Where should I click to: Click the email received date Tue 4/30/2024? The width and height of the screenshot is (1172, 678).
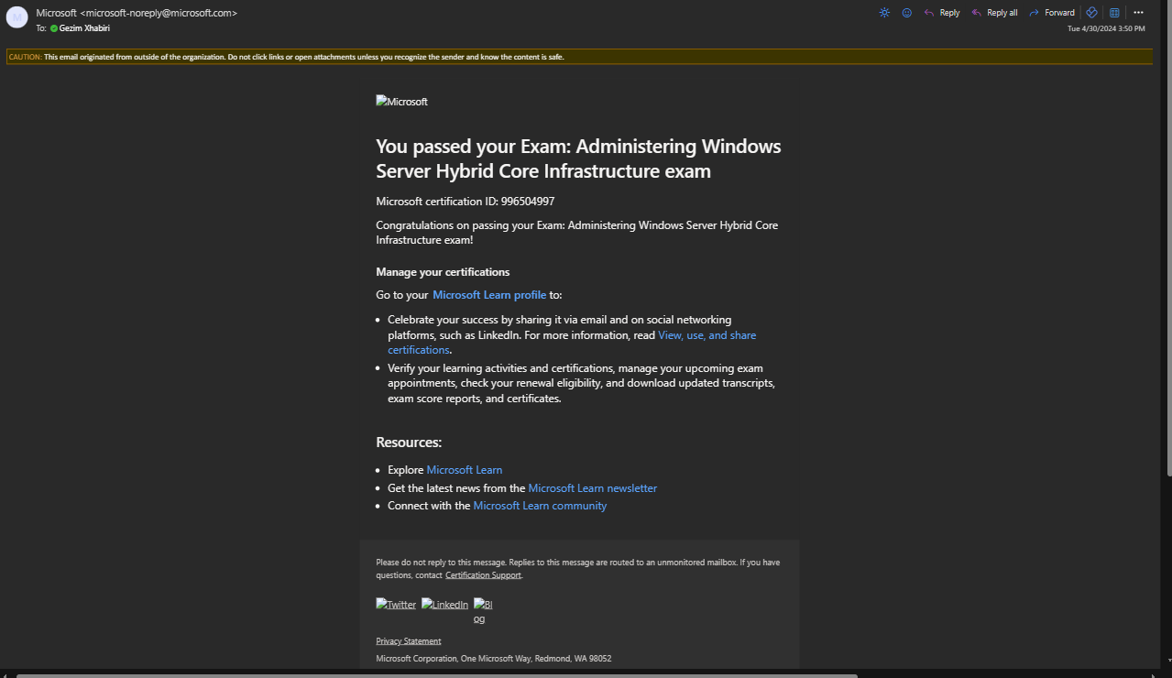(x=1106, y=28)
